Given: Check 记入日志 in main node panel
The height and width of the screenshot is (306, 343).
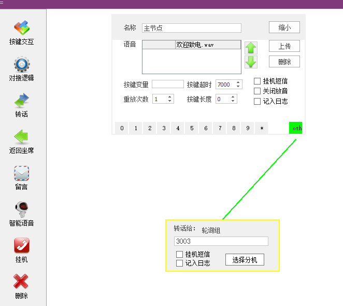Looking at the screenshot, I should pos(257,101).
